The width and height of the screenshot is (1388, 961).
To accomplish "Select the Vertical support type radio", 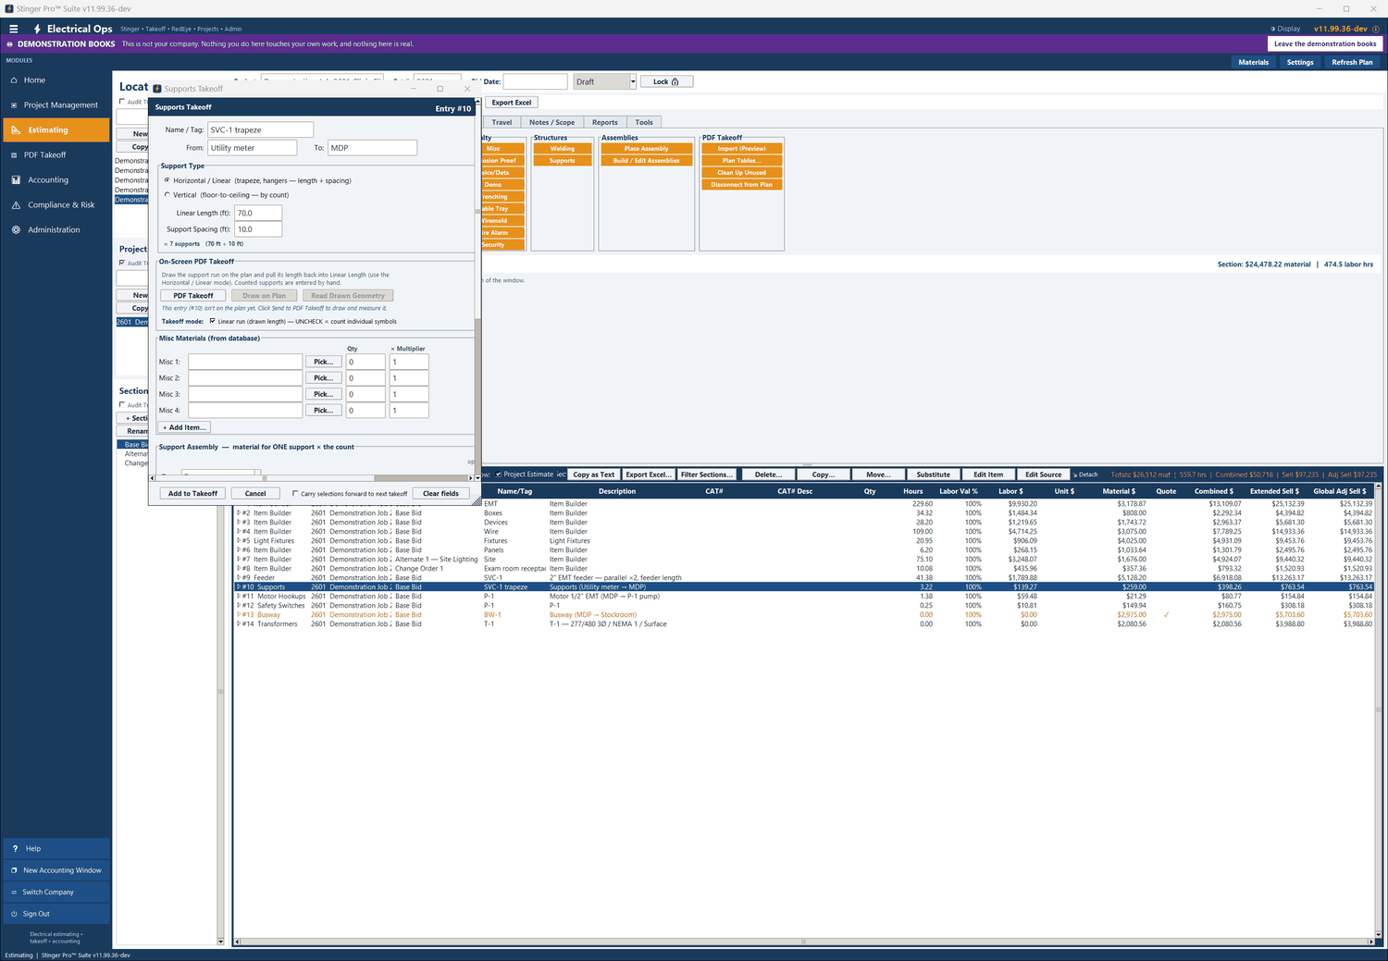I will tap(167, 195).
